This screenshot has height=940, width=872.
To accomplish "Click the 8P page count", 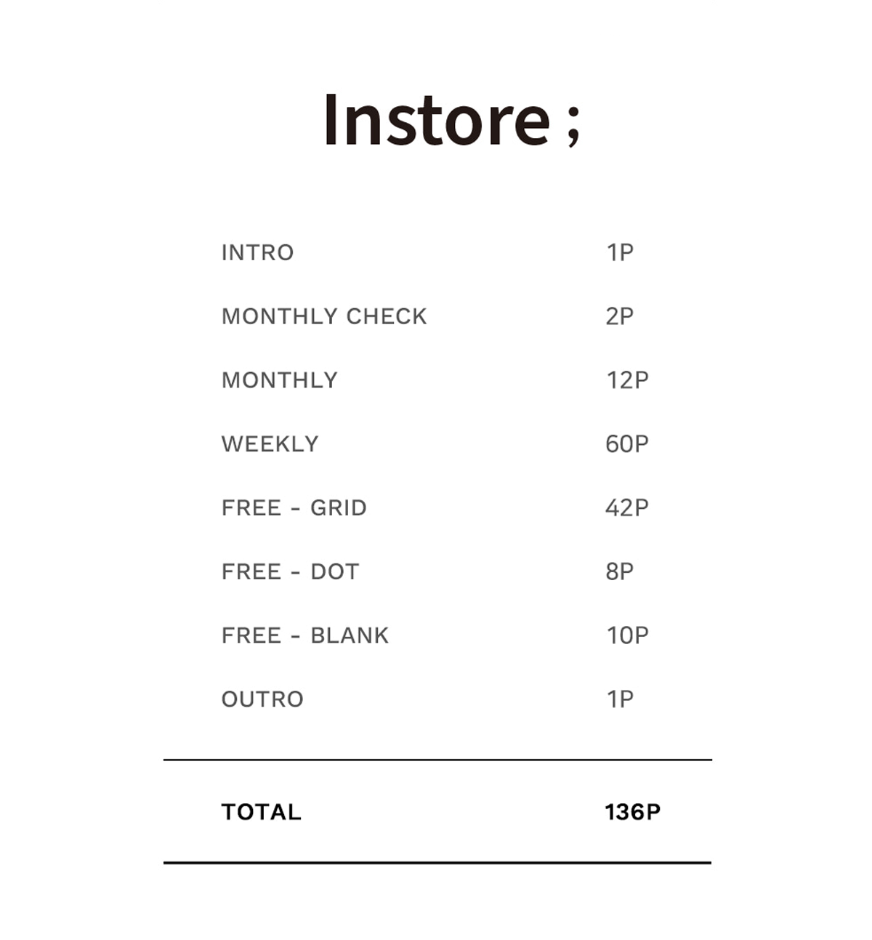I will (x=619, y=572).
